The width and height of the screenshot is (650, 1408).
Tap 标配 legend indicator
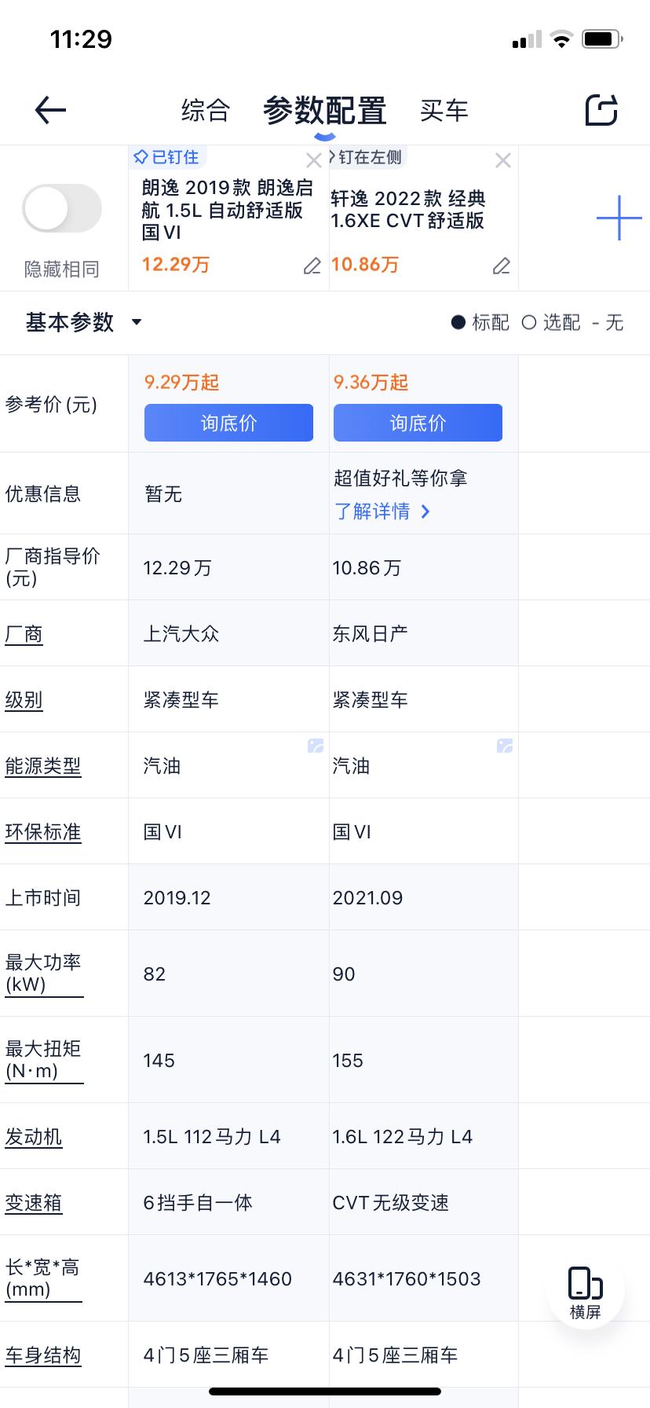(x=480, y=323)
